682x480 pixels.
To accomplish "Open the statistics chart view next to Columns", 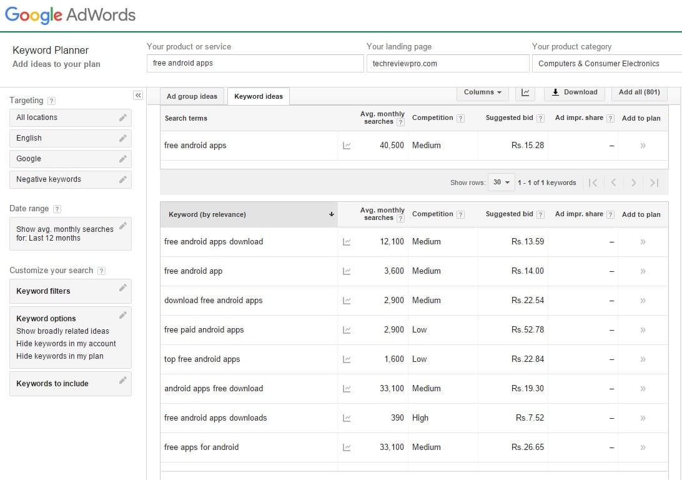I will coord(525,92).
